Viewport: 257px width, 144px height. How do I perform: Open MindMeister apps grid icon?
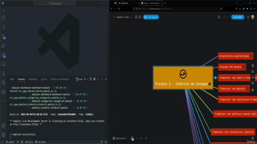click(248, 17)
